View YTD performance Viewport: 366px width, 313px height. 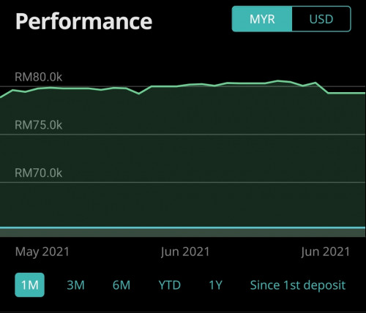pos(170,285)
